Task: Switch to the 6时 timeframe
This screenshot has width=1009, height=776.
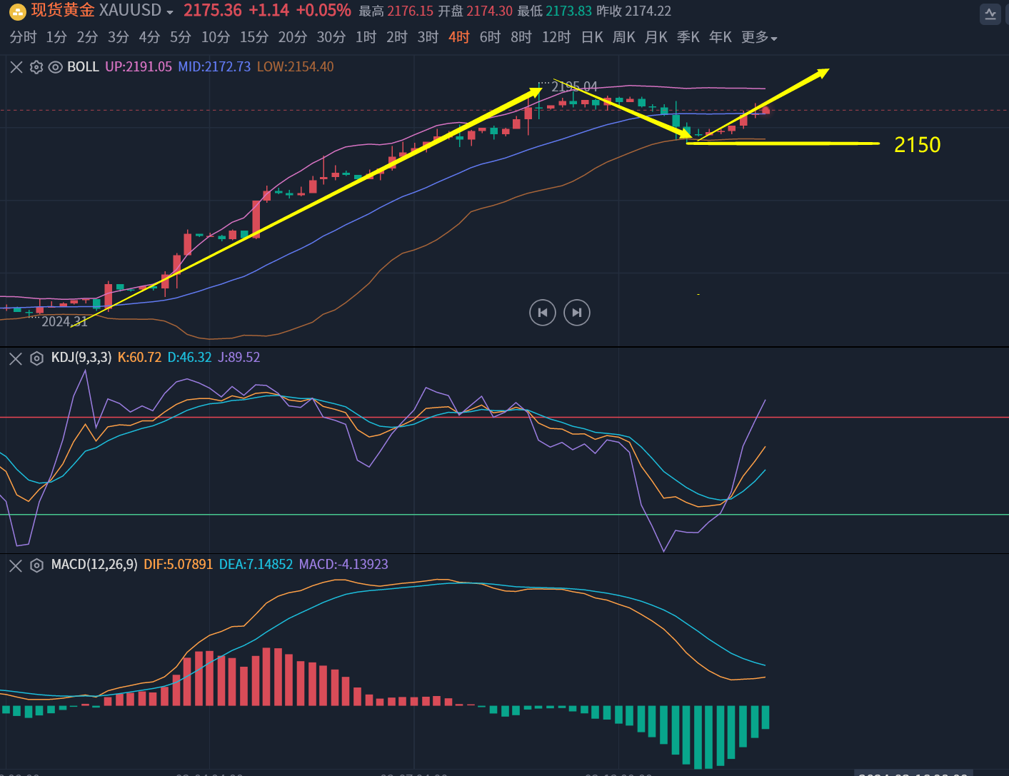Action: click(x=490, y=37)
